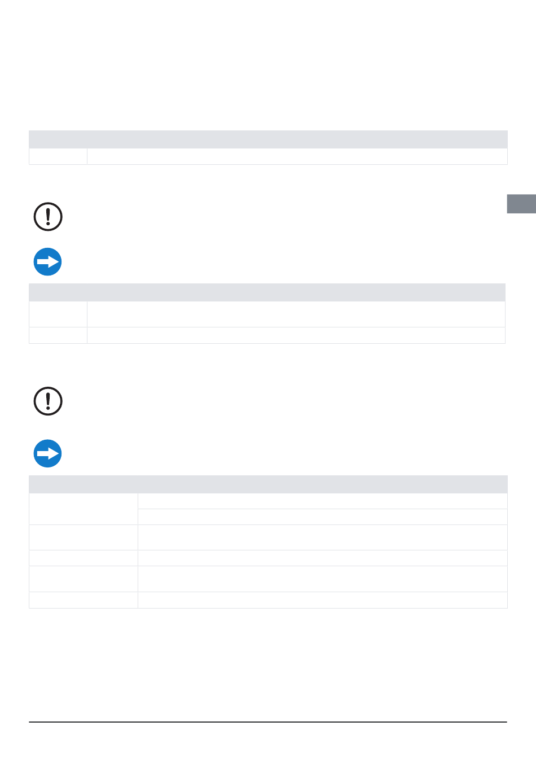Screen dimensions: 536x761
Task: Click the gray header of the second table
Action: pos(267,292)
